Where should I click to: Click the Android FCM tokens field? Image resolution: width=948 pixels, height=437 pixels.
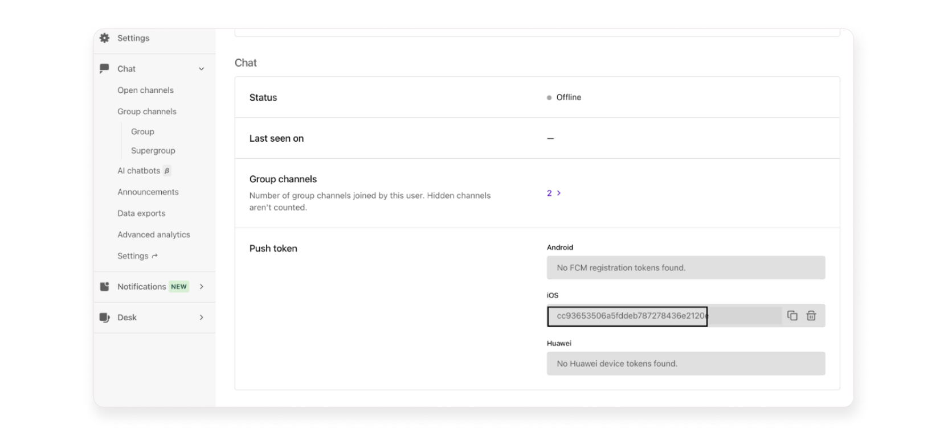tap(686, 267)
